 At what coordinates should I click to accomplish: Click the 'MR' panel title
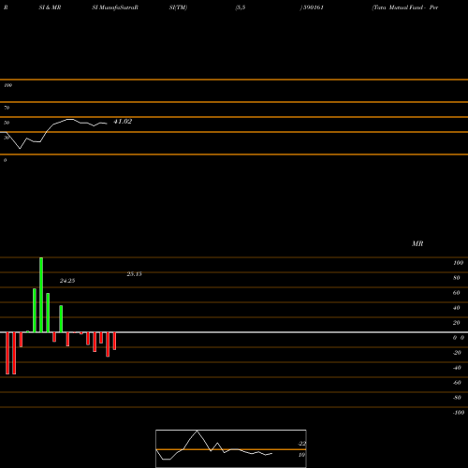[417, 243]
